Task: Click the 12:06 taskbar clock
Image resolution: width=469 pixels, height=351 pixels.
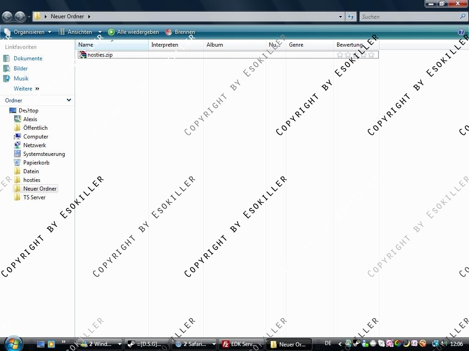Action: pos(457,344)
